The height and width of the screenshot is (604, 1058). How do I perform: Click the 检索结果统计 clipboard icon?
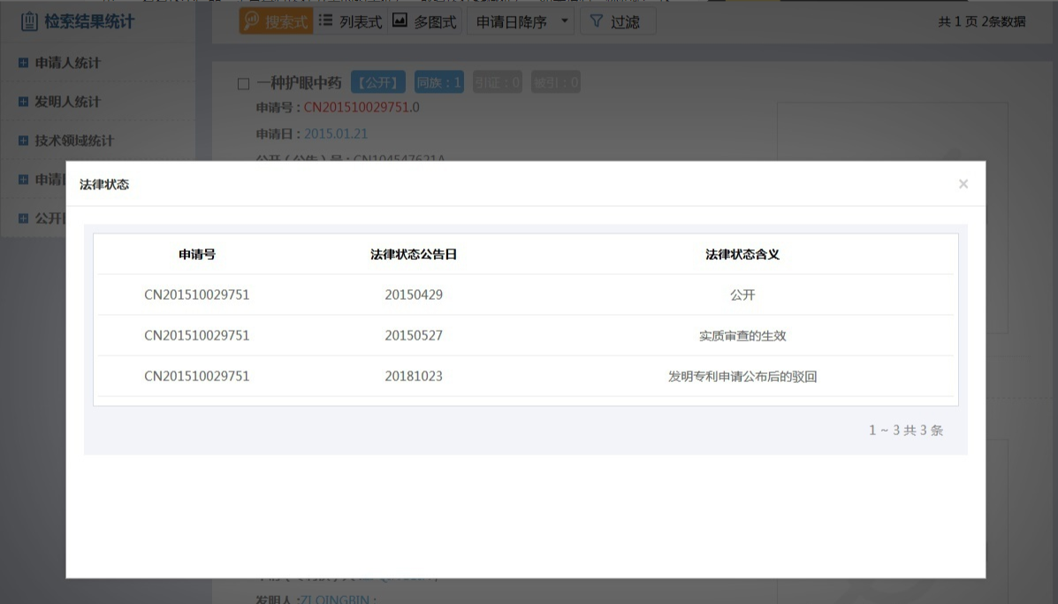coord(29,21)
